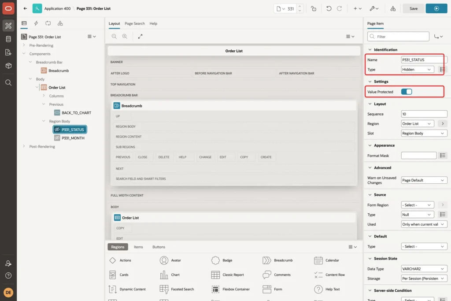
Task: Open SQL Workshop database icon in sidebar
Action: tap(8, 39)
